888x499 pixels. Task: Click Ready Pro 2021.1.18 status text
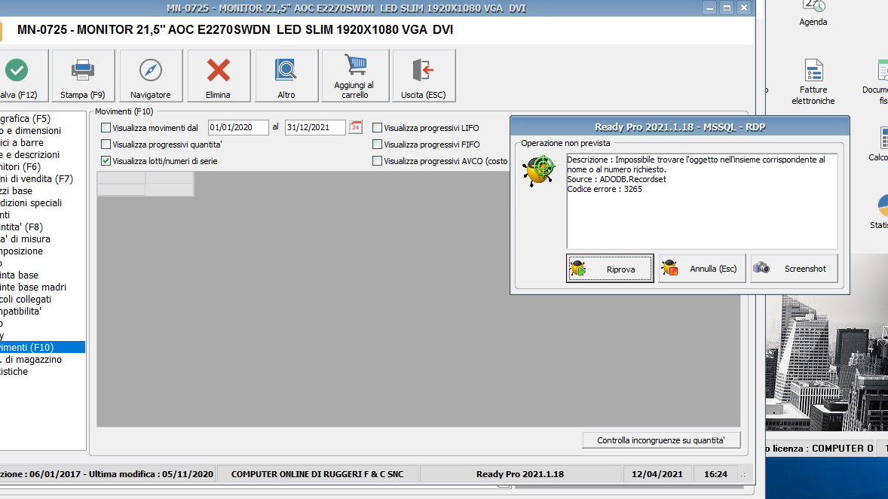pos(520,474)
